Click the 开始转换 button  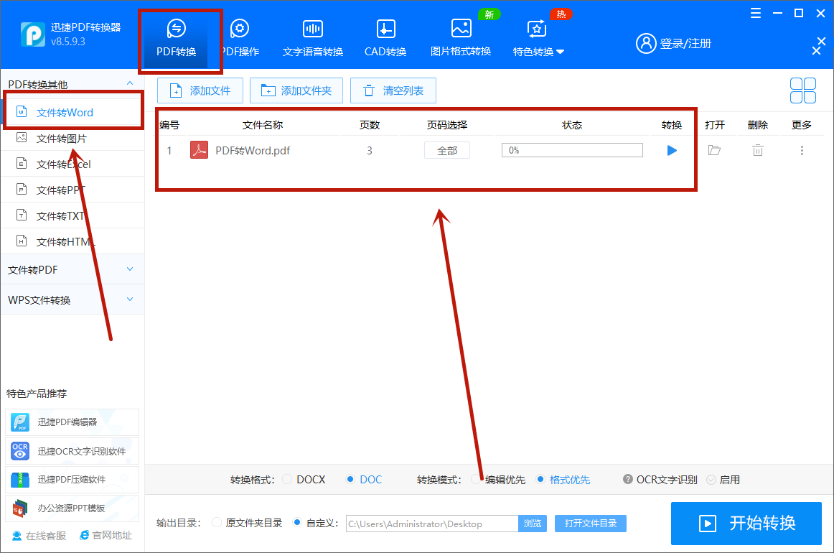click(746, 524)
